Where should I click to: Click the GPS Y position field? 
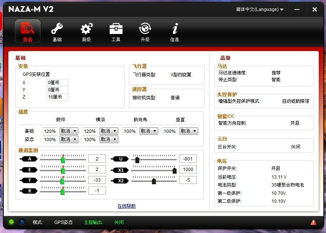click(57, 90)
